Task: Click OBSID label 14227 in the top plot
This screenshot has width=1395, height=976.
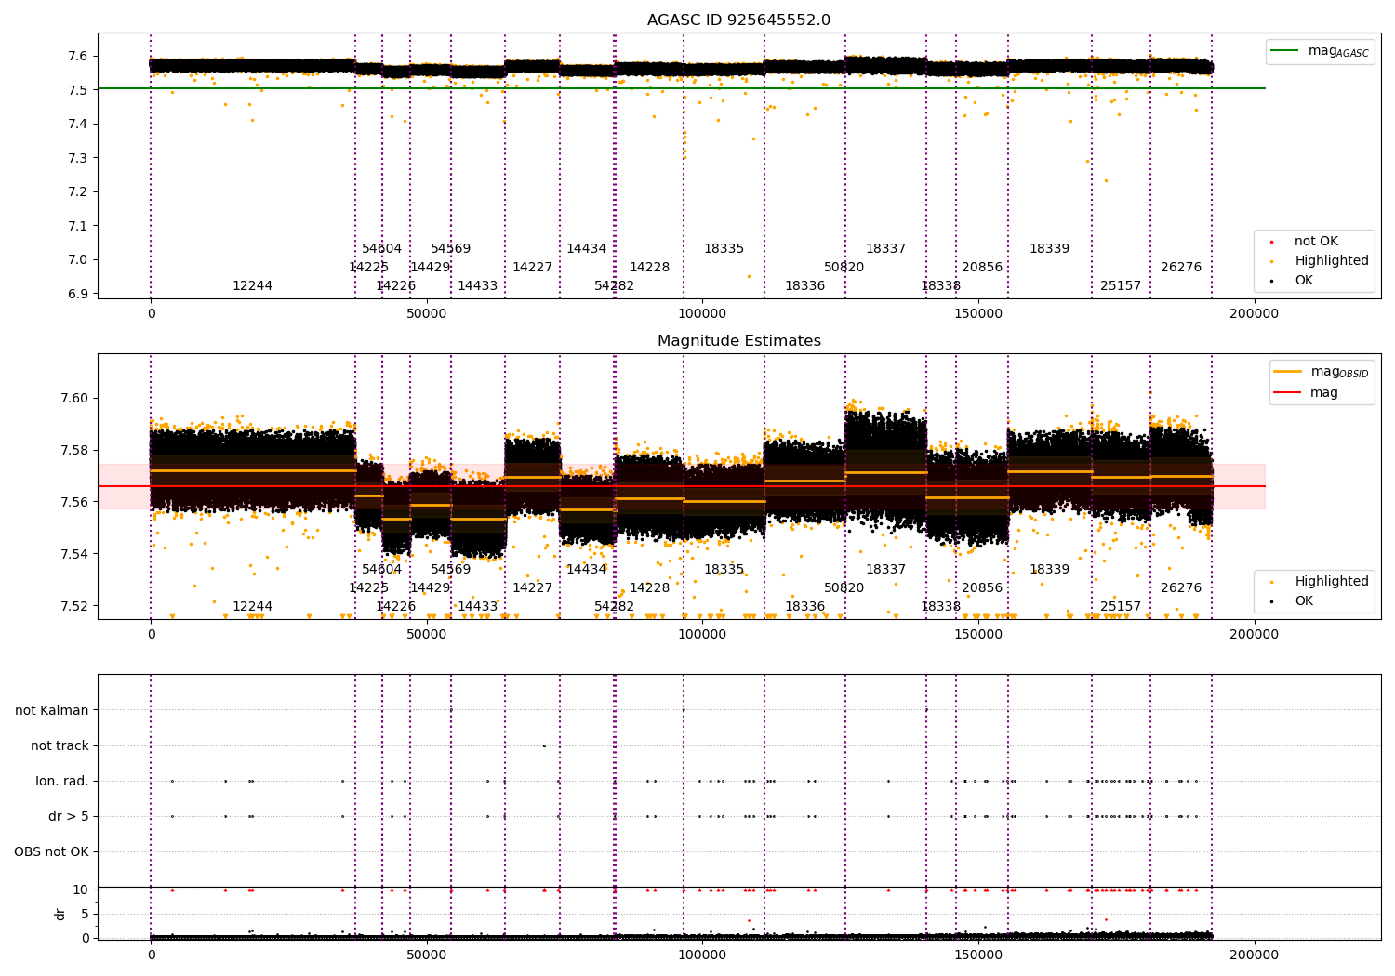Action: click(532, 268)
